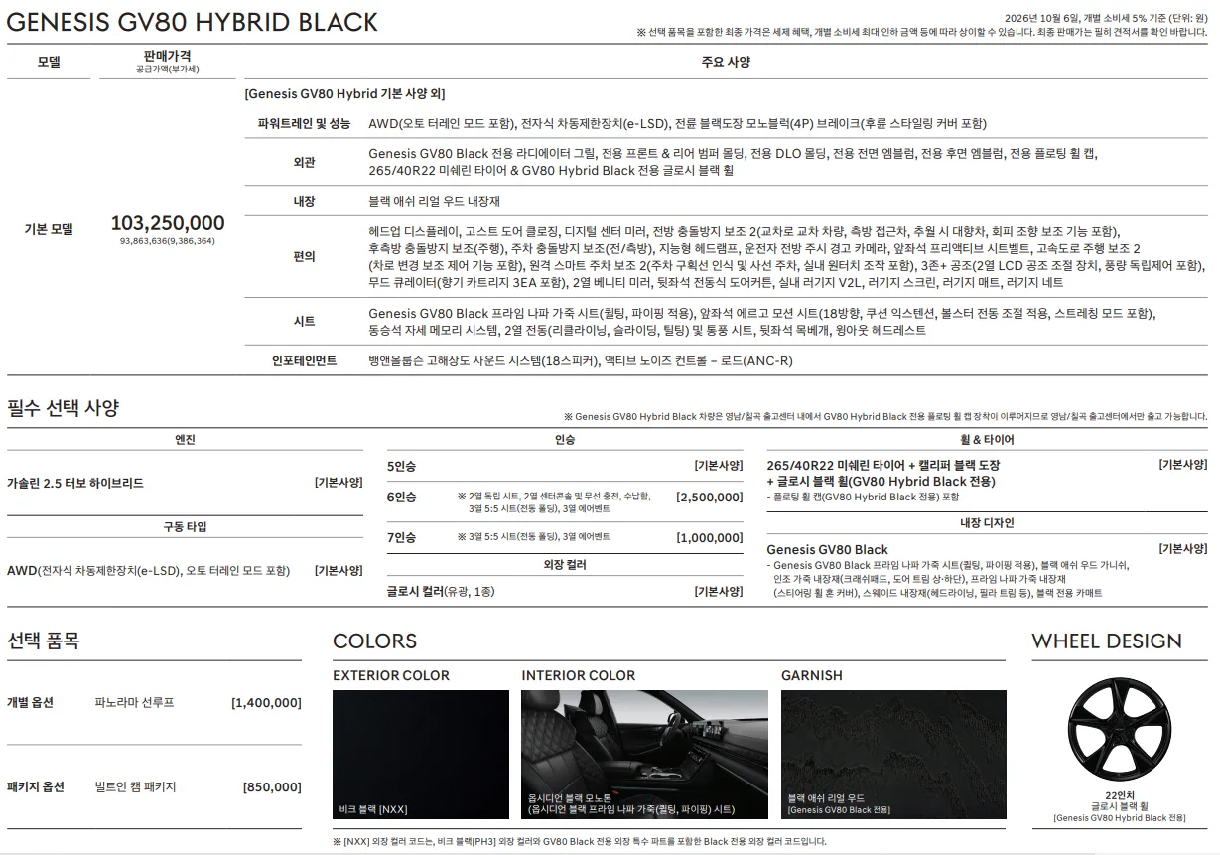Image resolution: width=1220 pixels, height=855 pixels.
Task: Select the 비크 블랙 [NXX] exterior color swatch
Action: (x=421, y=755)
